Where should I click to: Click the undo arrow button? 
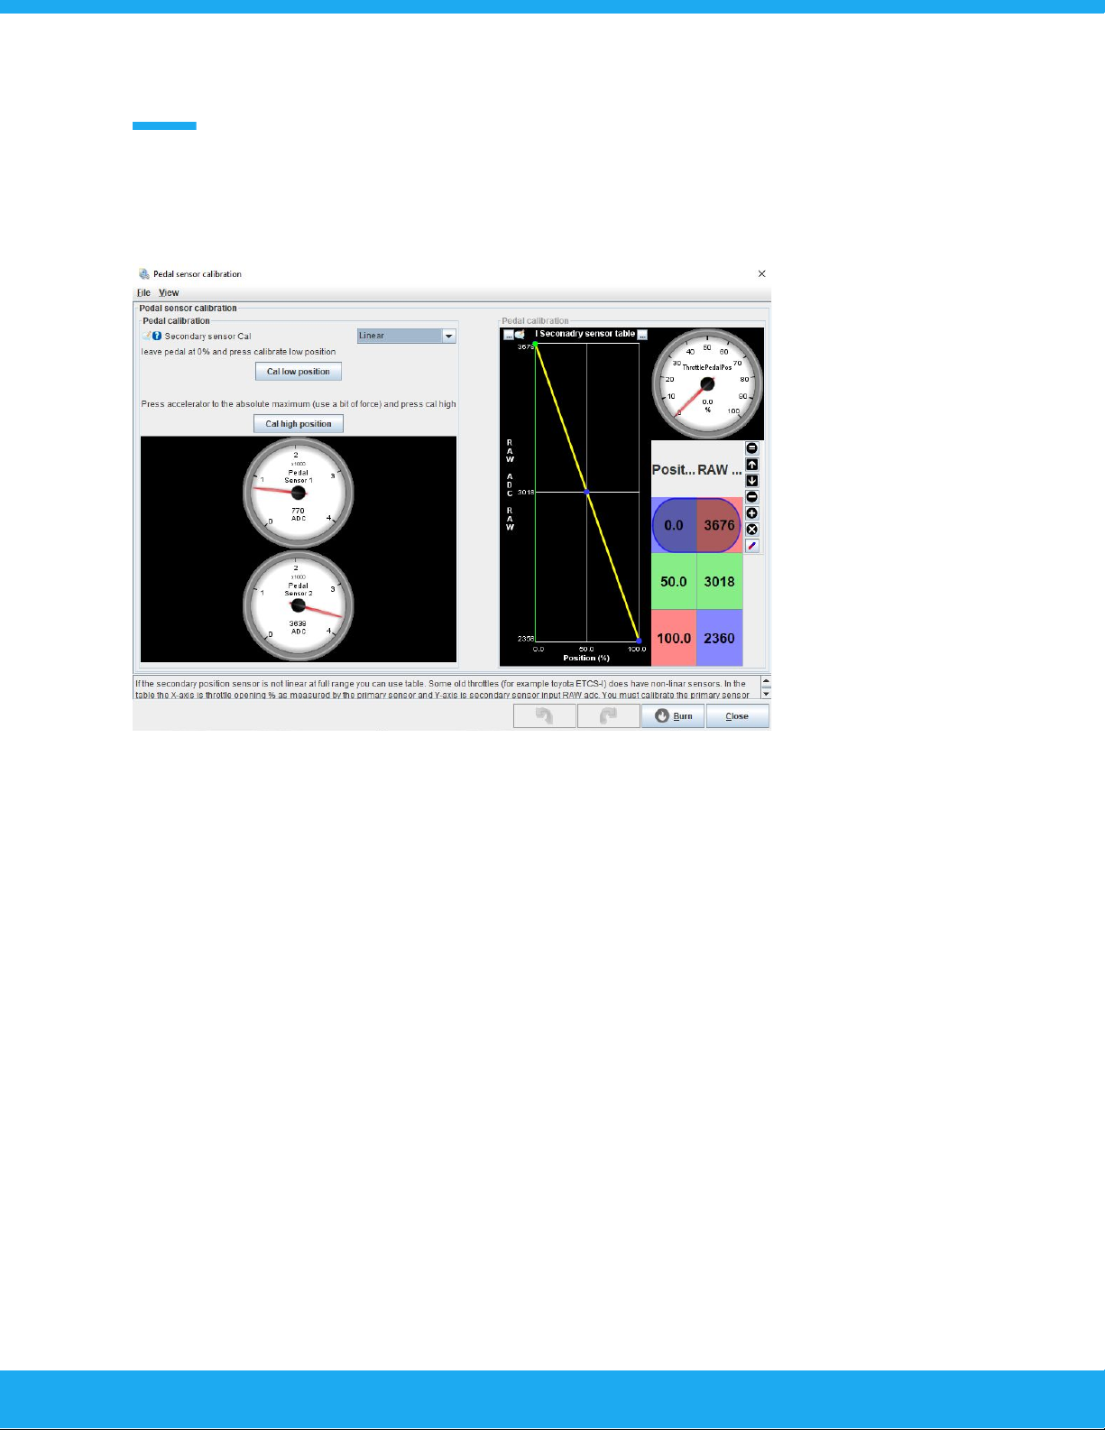(x=545, y=716)
